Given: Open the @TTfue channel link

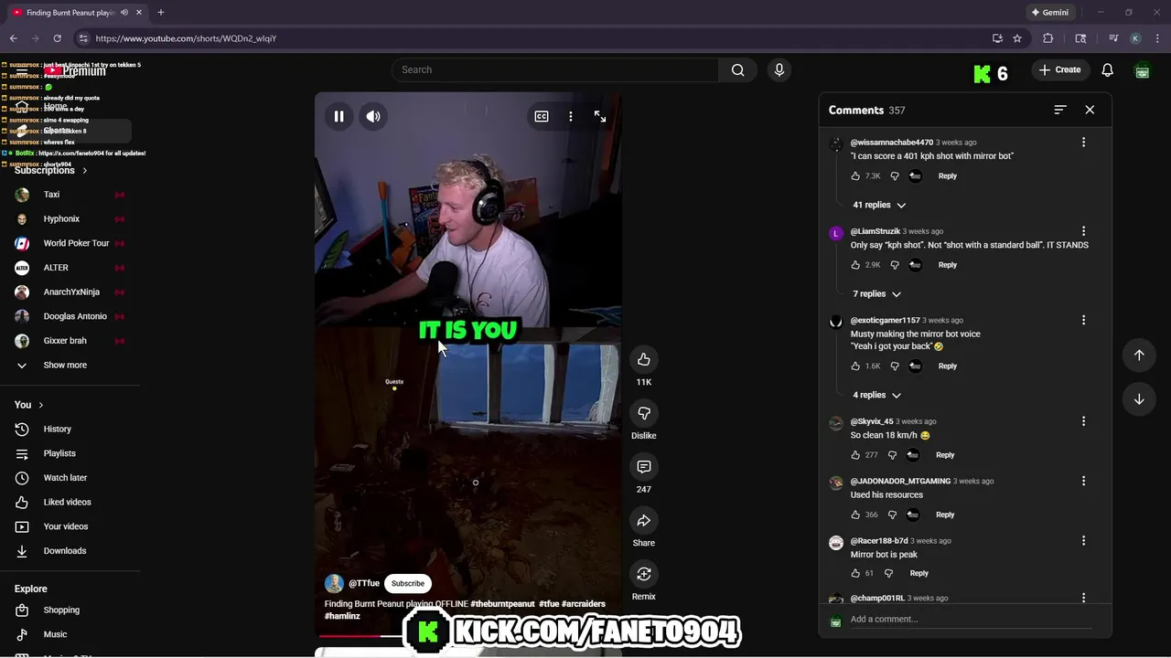Looking at the screenshot, I should point(364,583).
